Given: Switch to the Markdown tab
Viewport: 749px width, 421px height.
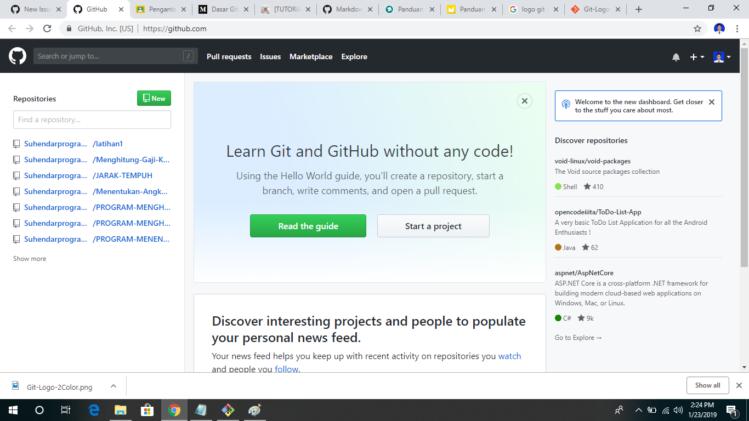Looking at the screenshot, I should point(348,9).
